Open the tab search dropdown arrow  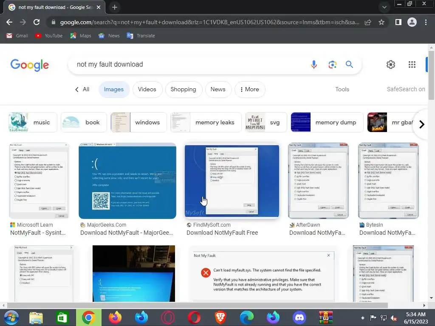(x=384, y=7)
